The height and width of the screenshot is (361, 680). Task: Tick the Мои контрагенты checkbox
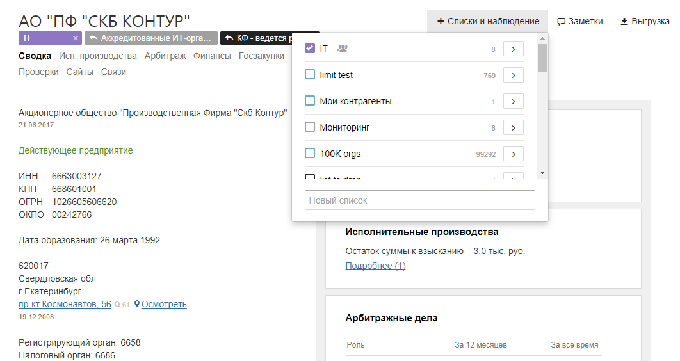pyautogui.click(x=310, y=101)
